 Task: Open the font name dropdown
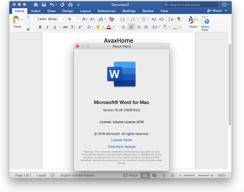pyautogui.click(x=63, y=19)
